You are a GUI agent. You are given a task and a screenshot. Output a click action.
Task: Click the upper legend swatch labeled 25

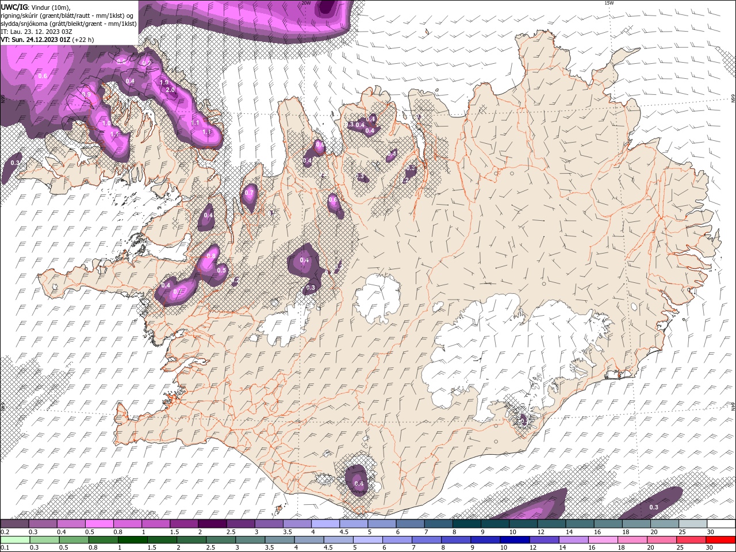693,524
